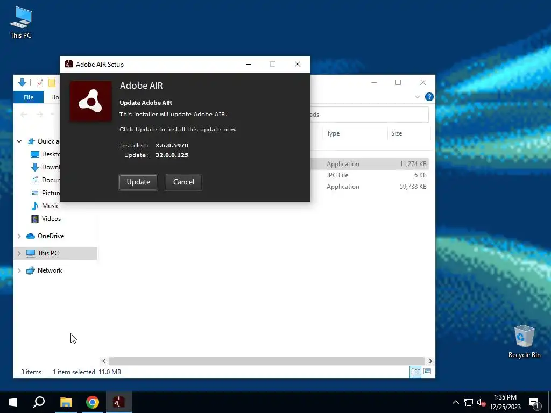Open the clock showing 1:35 PM
Image resolution: width=551 pixels, height=413 pixels.
pyautogui.click(x=505, y=402)
